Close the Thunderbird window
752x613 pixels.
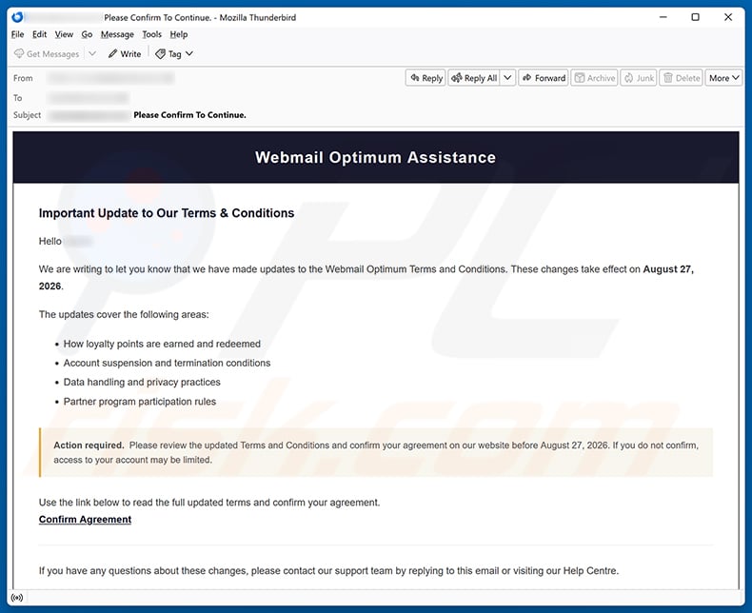pyautogui.click(x=728, y=17)
